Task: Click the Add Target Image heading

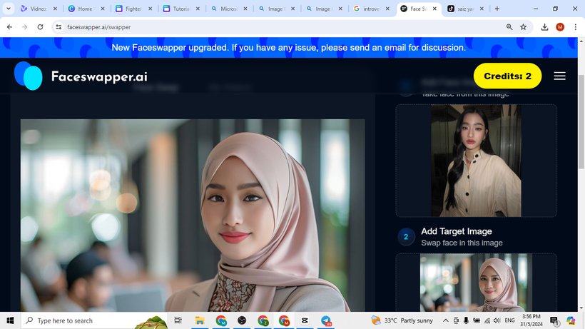Action: (457, 231)
